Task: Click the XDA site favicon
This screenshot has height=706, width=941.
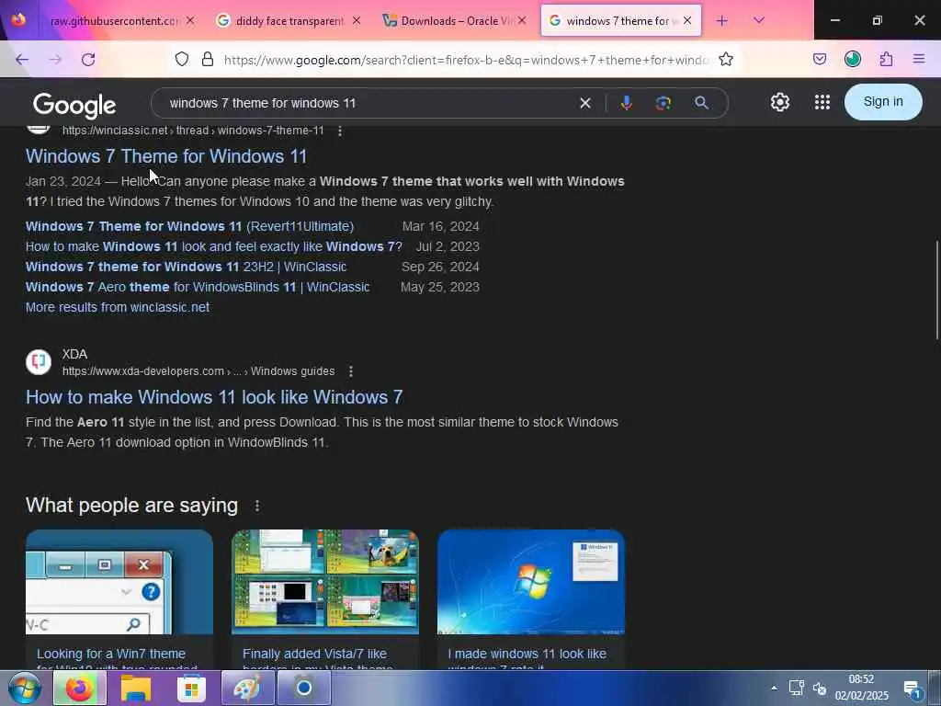Action: click(39, 362)
